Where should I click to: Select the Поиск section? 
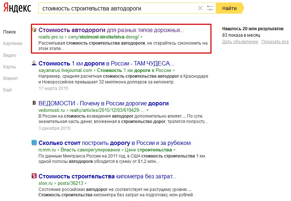[10, 32]
